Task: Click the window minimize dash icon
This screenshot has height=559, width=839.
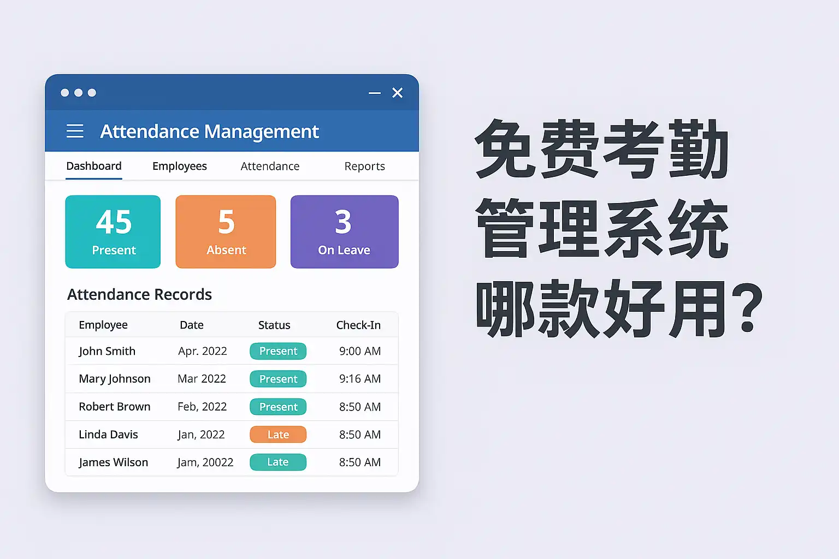Action: tap(375, 93)
